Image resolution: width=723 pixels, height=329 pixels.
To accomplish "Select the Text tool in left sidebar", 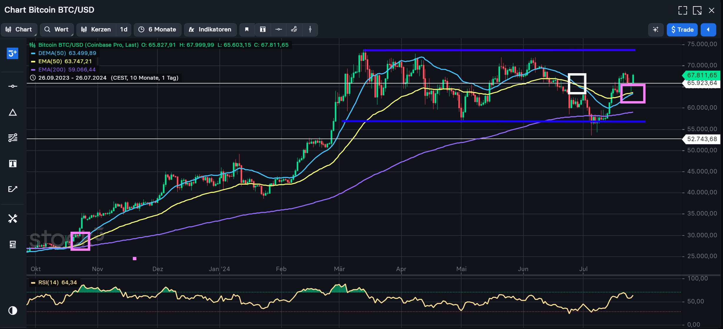I will [x=13, y=163].
